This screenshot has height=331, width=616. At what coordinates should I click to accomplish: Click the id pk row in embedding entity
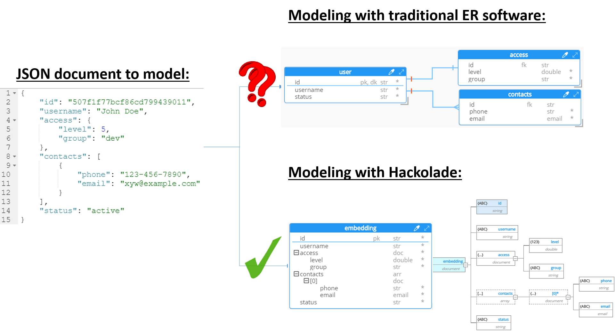tap(361, 238)
